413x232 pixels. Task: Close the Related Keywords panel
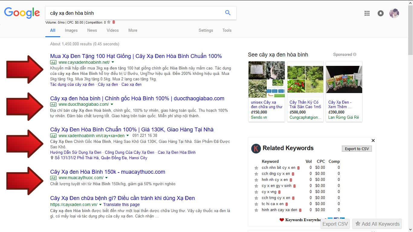pyautogui.click(x=373, y=140)
